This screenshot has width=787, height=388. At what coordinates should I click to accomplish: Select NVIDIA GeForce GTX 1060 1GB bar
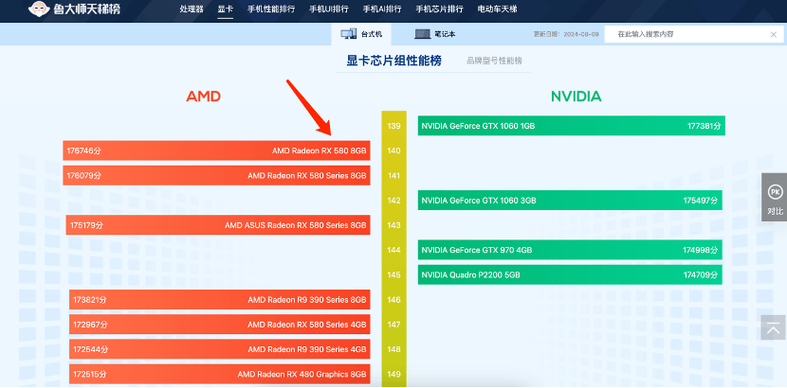point(571,126)
